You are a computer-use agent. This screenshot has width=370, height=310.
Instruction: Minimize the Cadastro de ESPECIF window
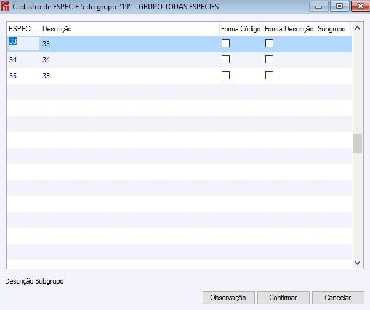pos(318,6)
